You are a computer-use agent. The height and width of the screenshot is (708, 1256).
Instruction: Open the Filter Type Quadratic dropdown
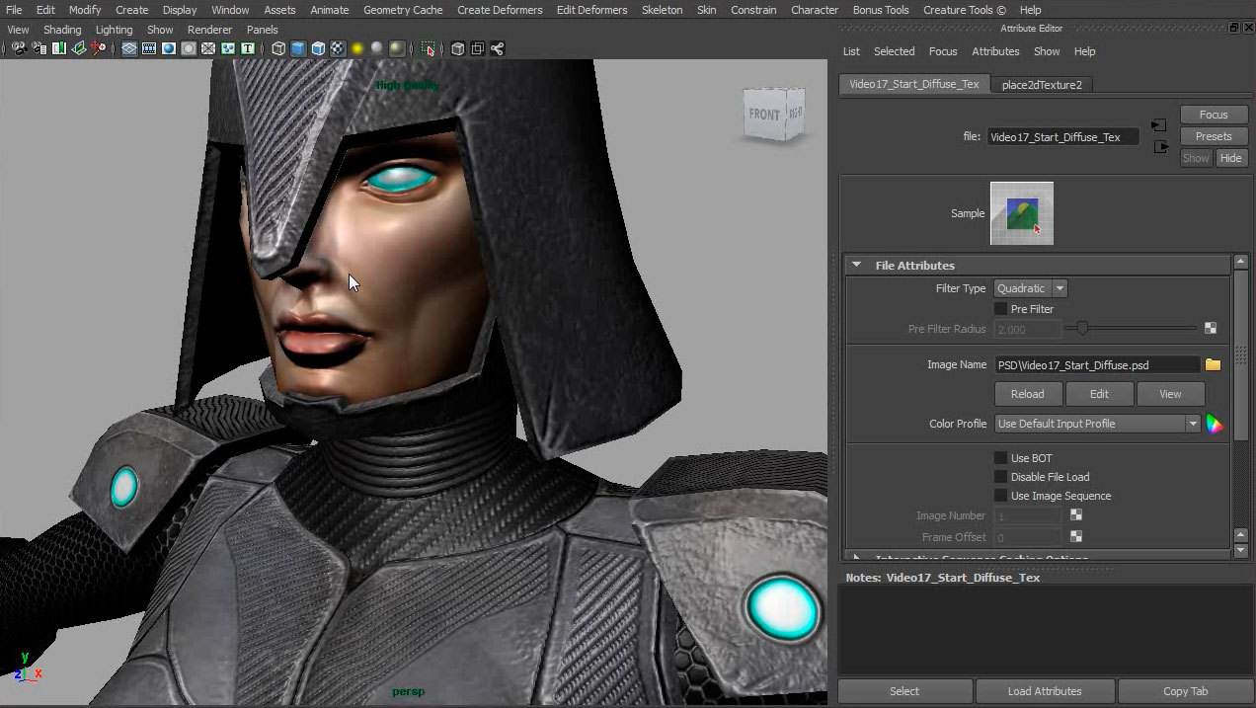click(1031, 289)
